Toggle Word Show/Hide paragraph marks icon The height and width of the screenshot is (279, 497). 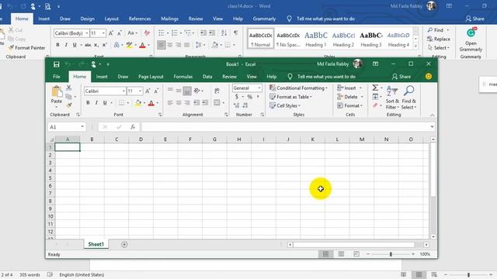[x=236, y=33]
